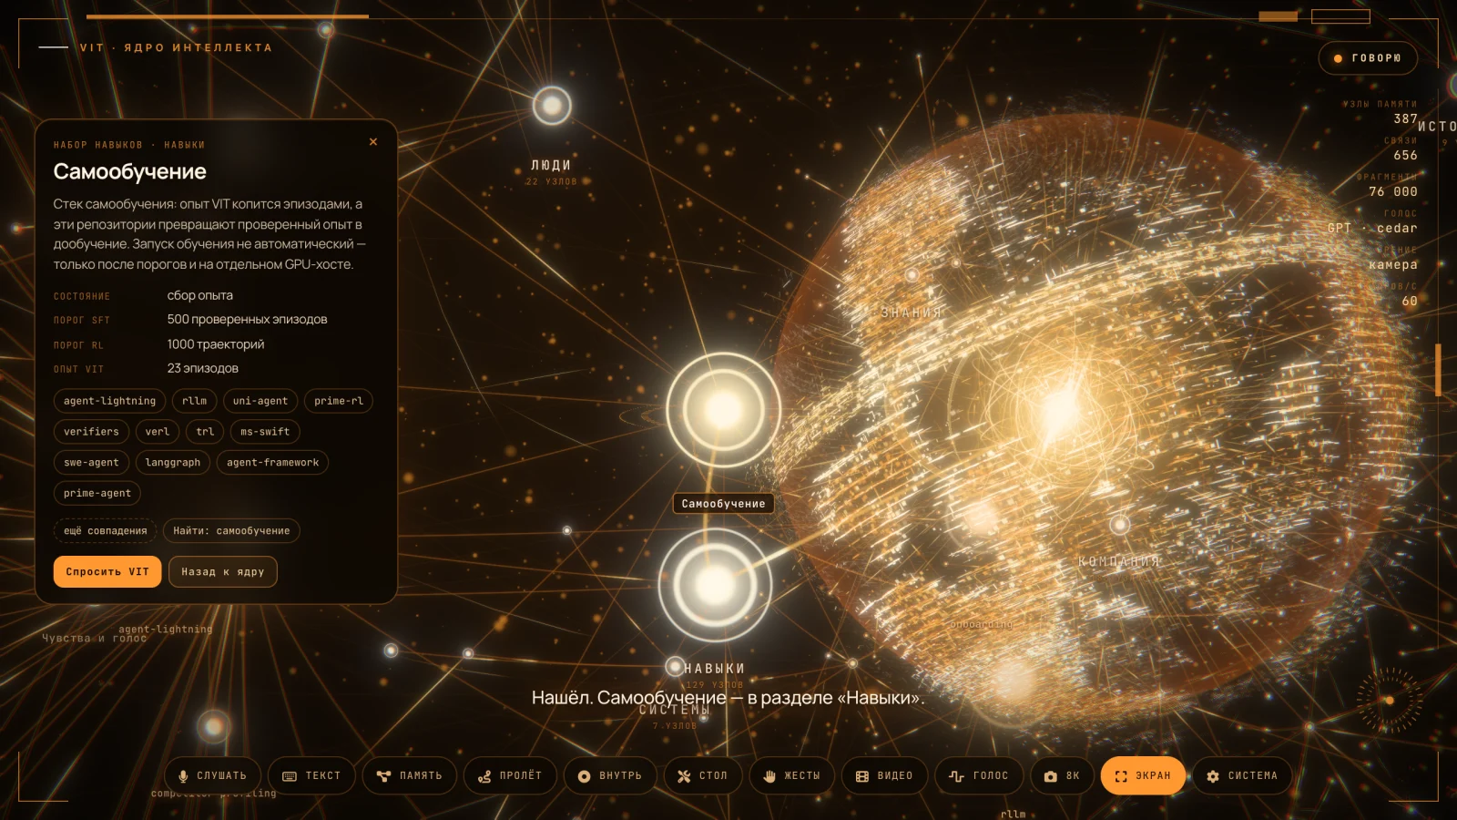Viewport: 1457px width, 820px height.
Task: Click the radial dial at the bottom right
Action: point(1390,701)
